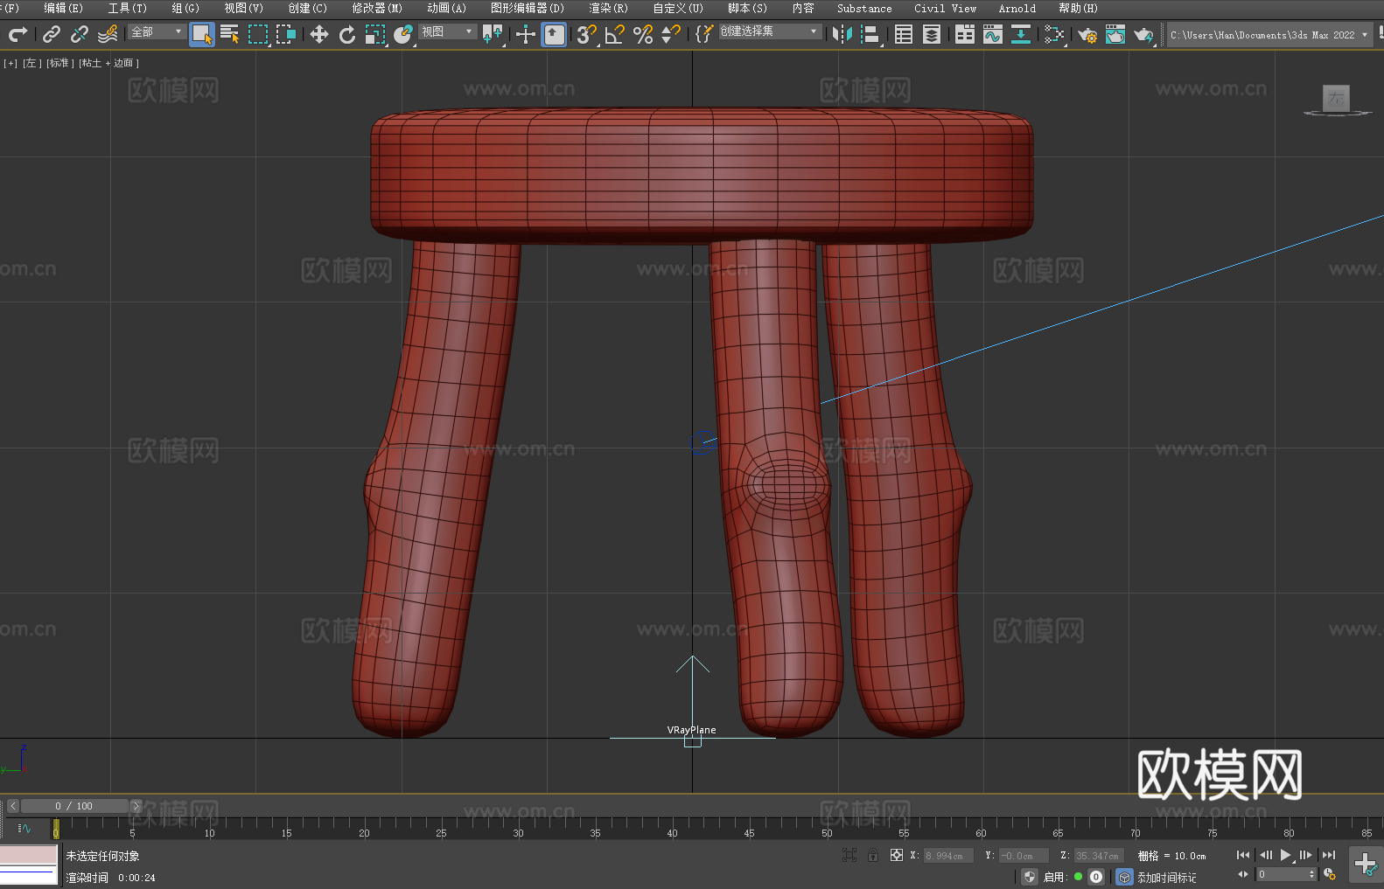Open the 工具(T) menu

[x=128, y=8]
